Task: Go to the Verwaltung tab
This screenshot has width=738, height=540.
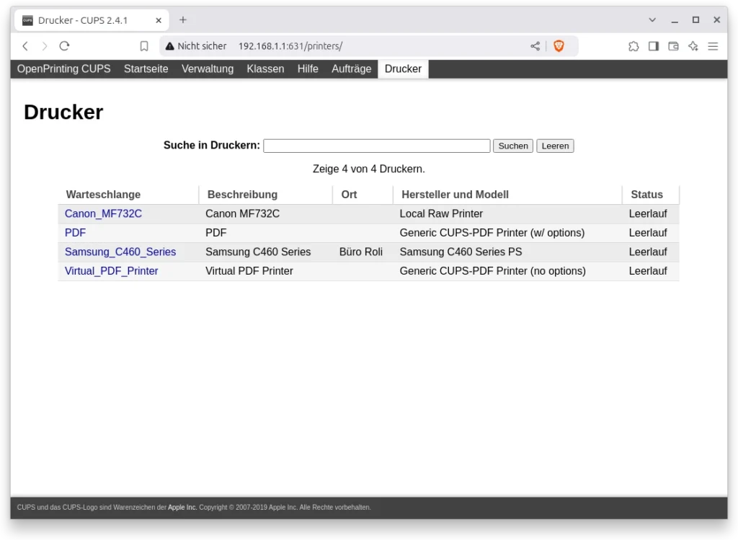Action: pyautogui.click(x=208, y=69)
